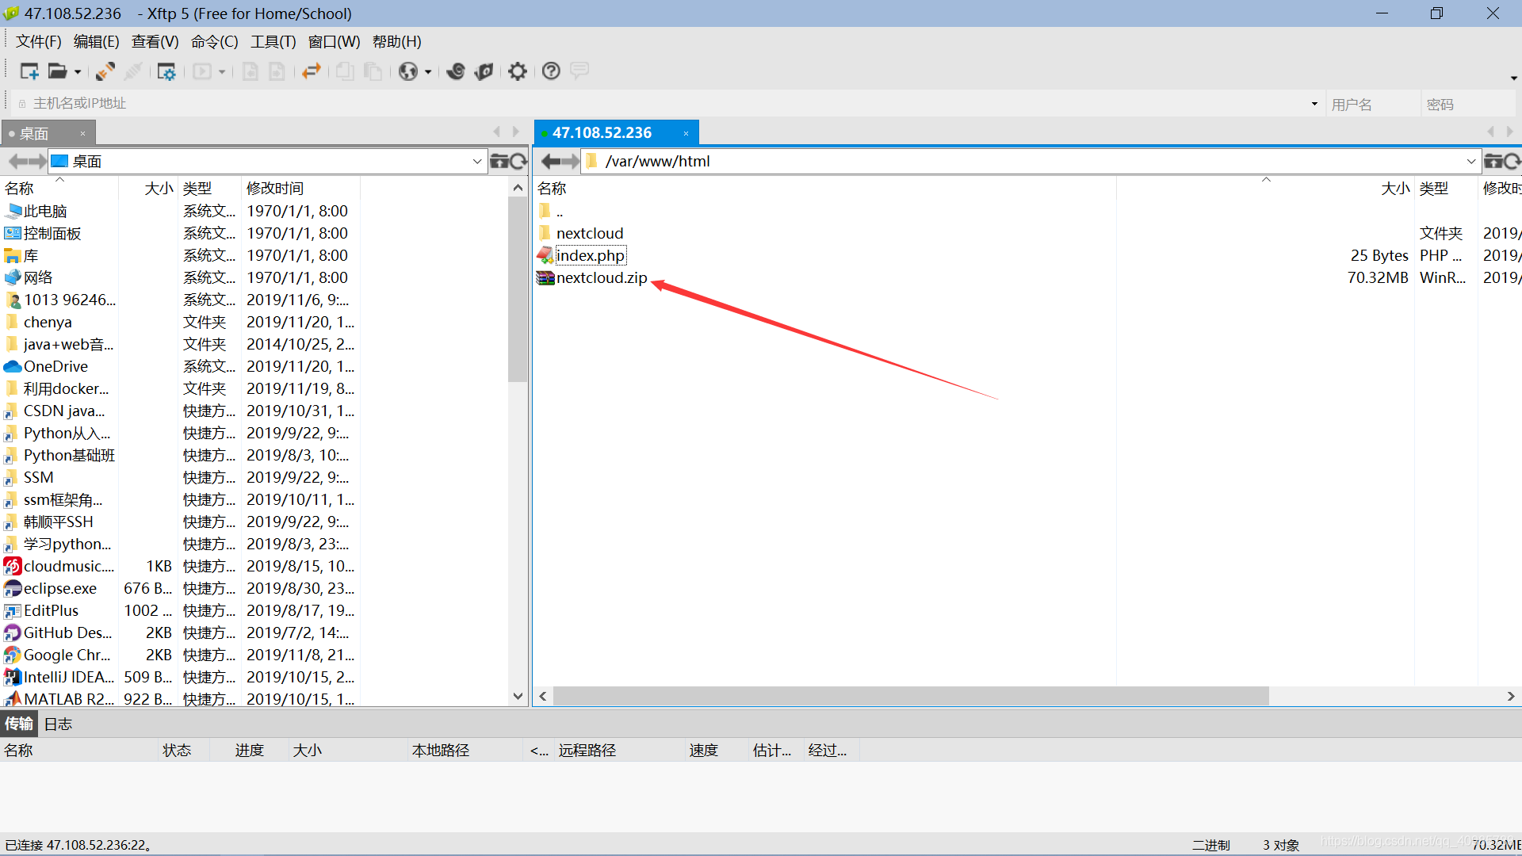
Task: Select IntelliJ IDEA shortcut in local pane
Action: click(x=69, y=678)
